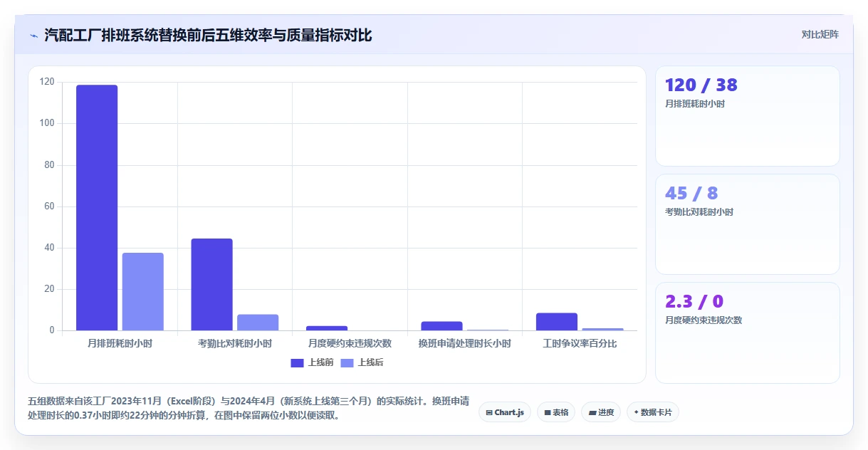Click the dashboard title 汽配工厂排班系统替换前后五维效率与质量指标对比

(208, 35)
